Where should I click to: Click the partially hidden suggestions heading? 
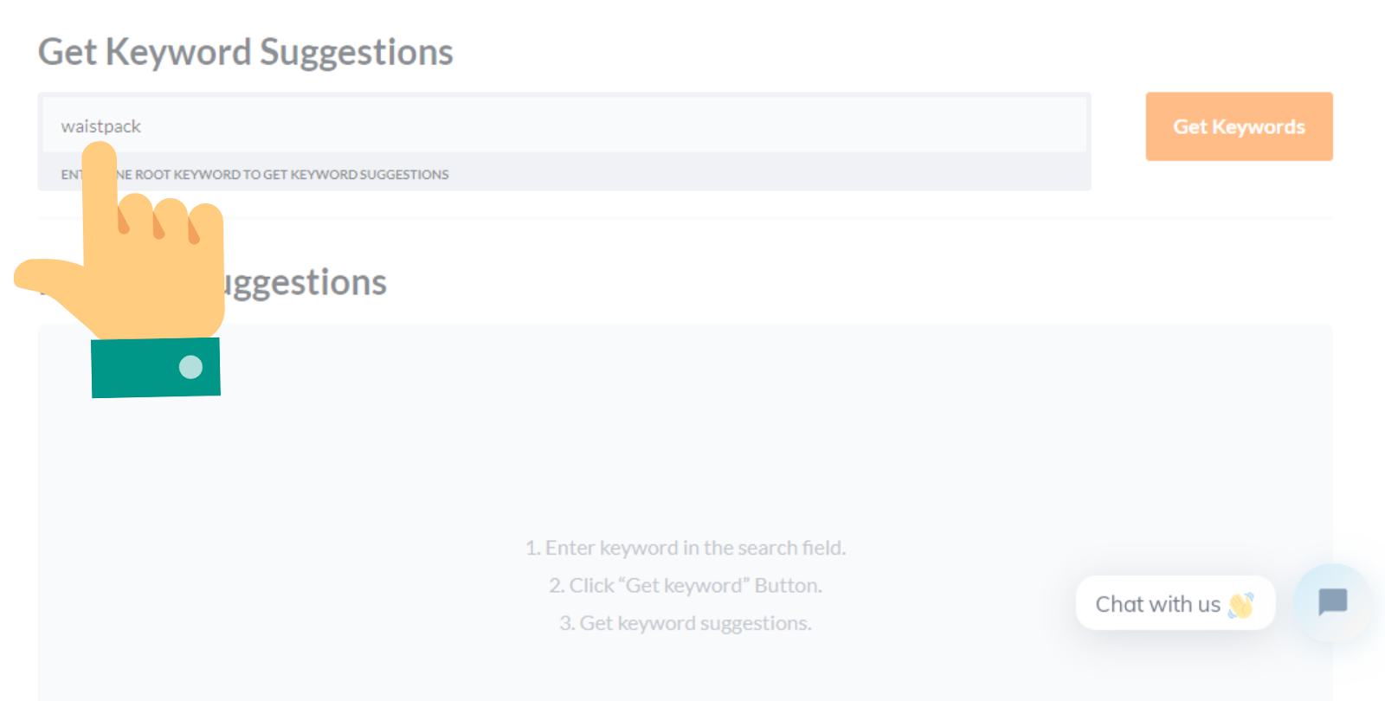[x=303, y=283]
